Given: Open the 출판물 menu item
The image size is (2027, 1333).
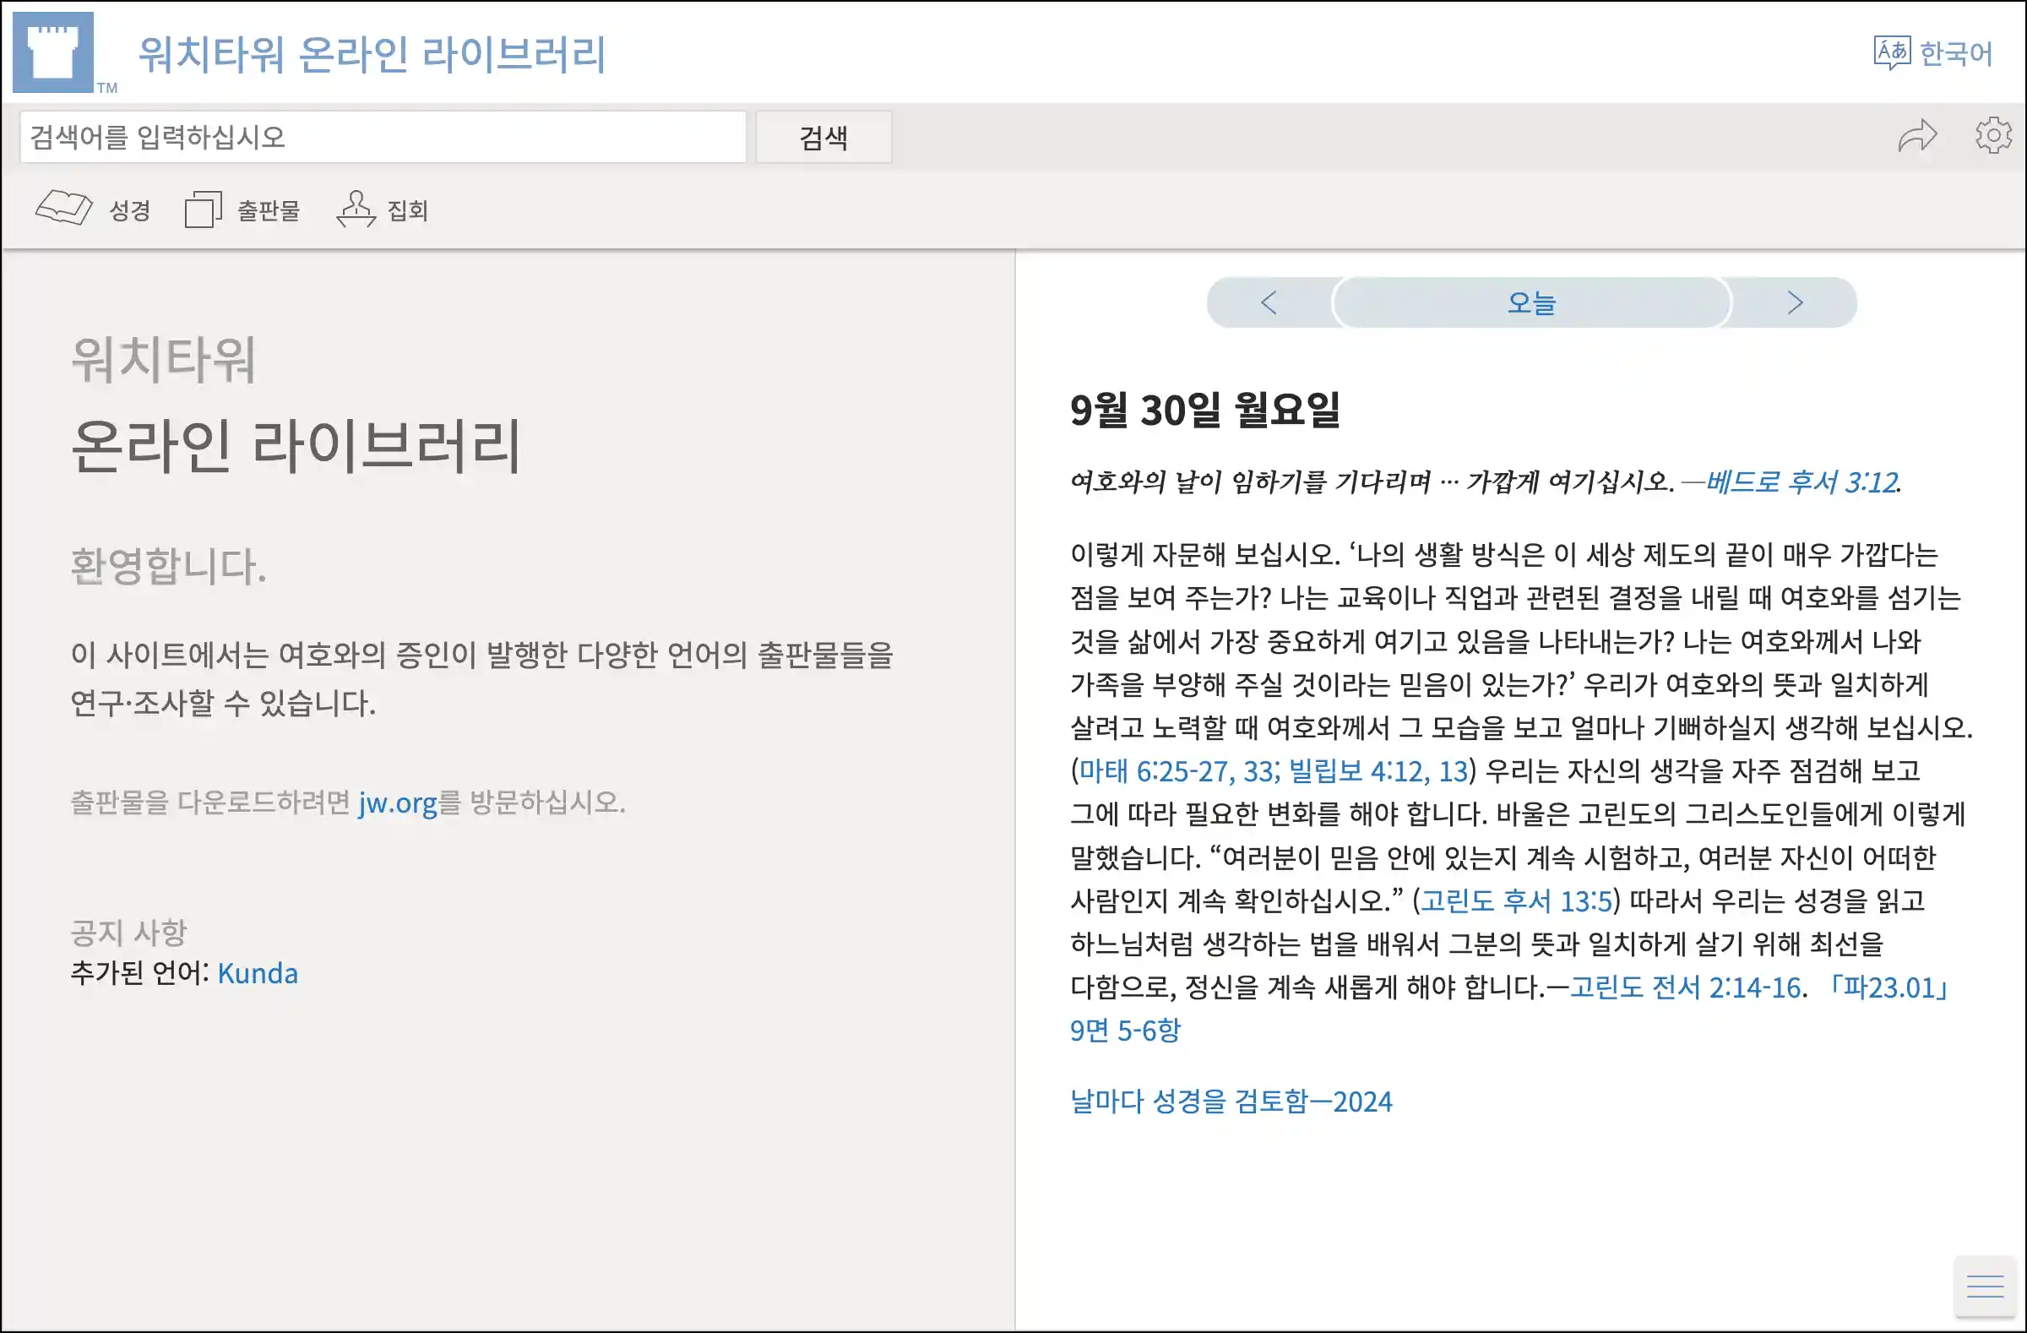Looking at the screenshot, I should [x=269, y=210].
